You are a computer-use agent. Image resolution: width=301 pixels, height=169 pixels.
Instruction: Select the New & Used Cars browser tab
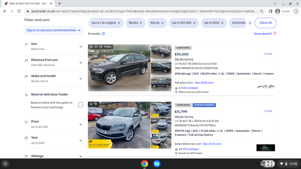(x=28, y=3)
